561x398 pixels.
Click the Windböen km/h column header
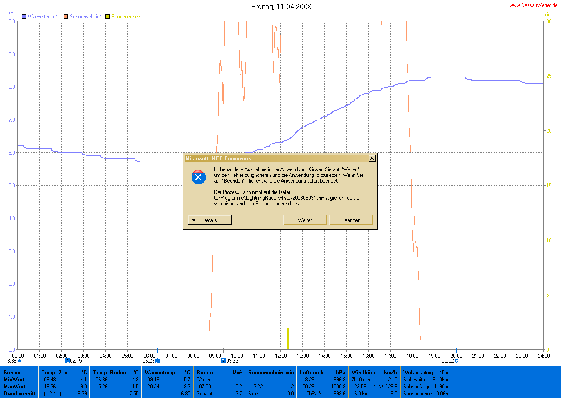tap(374, 373)
